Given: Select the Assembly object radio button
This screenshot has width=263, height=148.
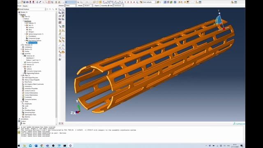Looking at the screenshot, I should click(100, 5).
